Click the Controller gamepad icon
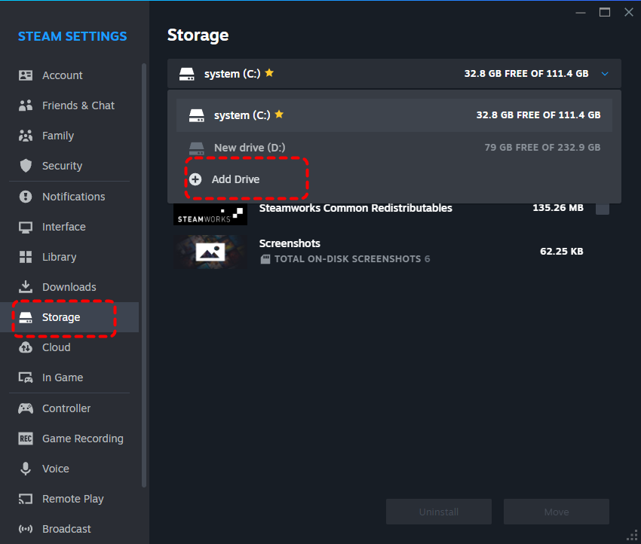The image size is (641, 544). (26, 408)
